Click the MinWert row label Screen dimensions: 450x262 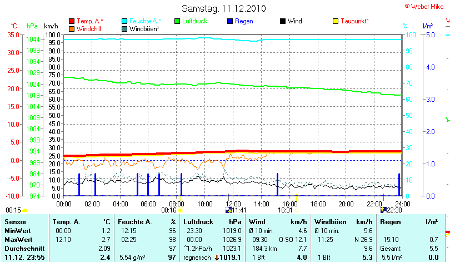18,231
